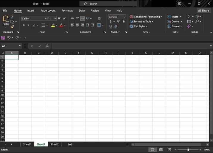The image size is (213, 153).
Task: Adjust the zoom slider handle
Action: 188,150
